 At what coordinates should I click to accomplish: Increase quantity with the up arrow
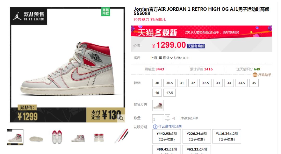[167, 116]
